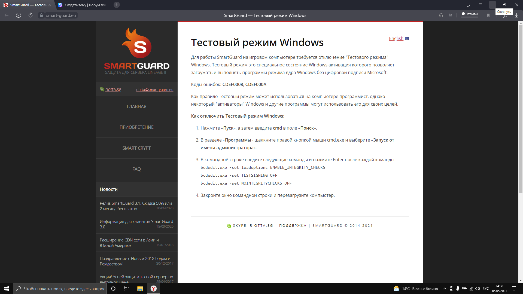523x294 pixels.
Task: Bookmark this page with the bookmark icon
Action: click(x=488, y=15)
